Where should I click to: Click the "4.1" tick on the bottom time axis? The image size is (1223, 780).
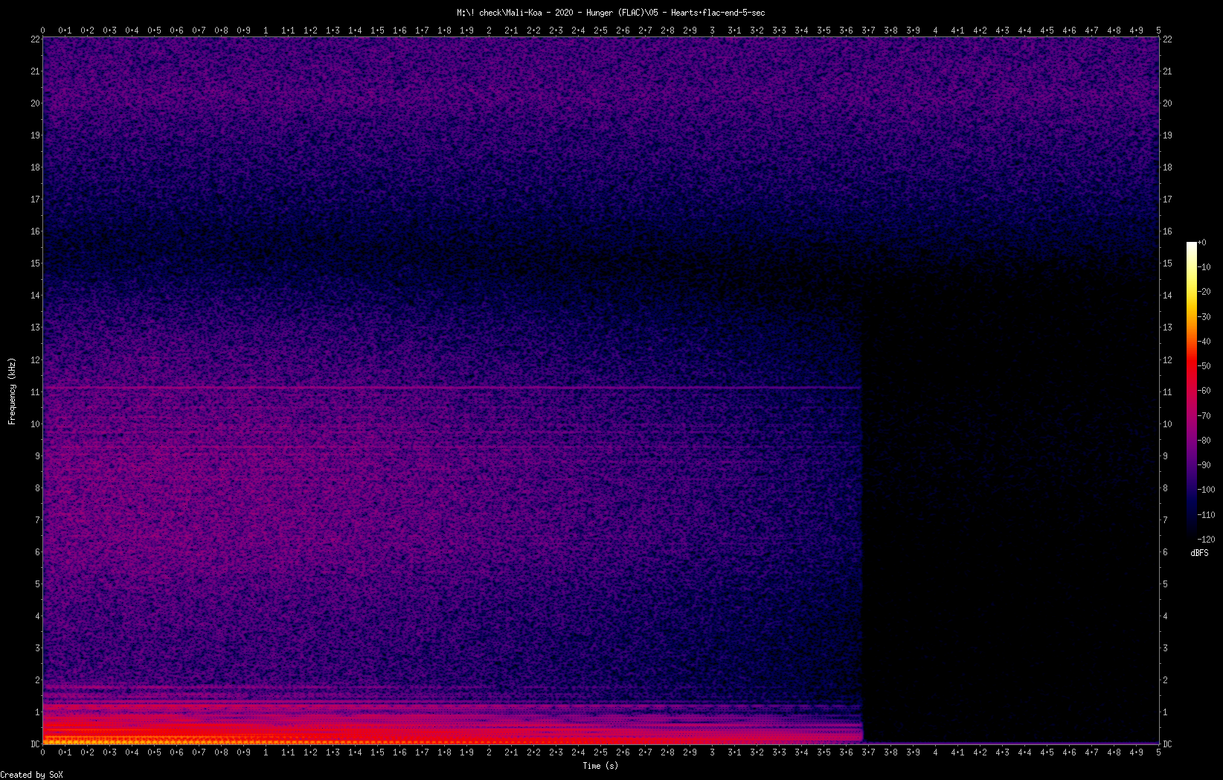(957, 752)
